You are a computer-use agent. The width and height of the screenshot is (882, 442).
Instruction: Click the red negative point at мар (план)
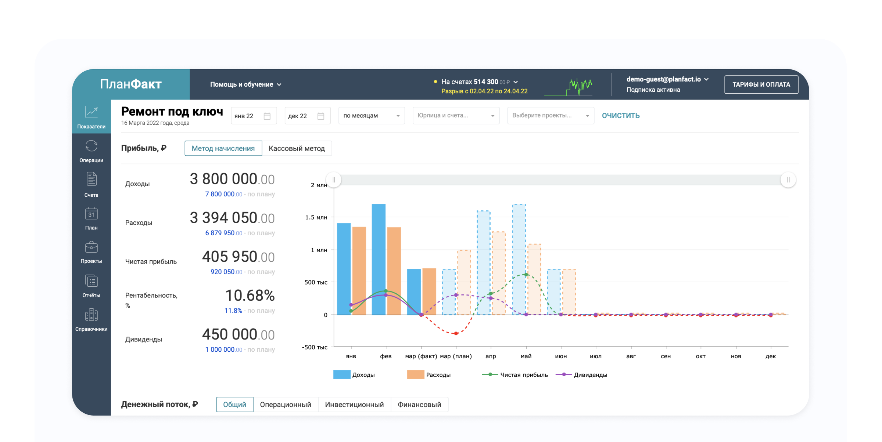[x=456, y=333]
